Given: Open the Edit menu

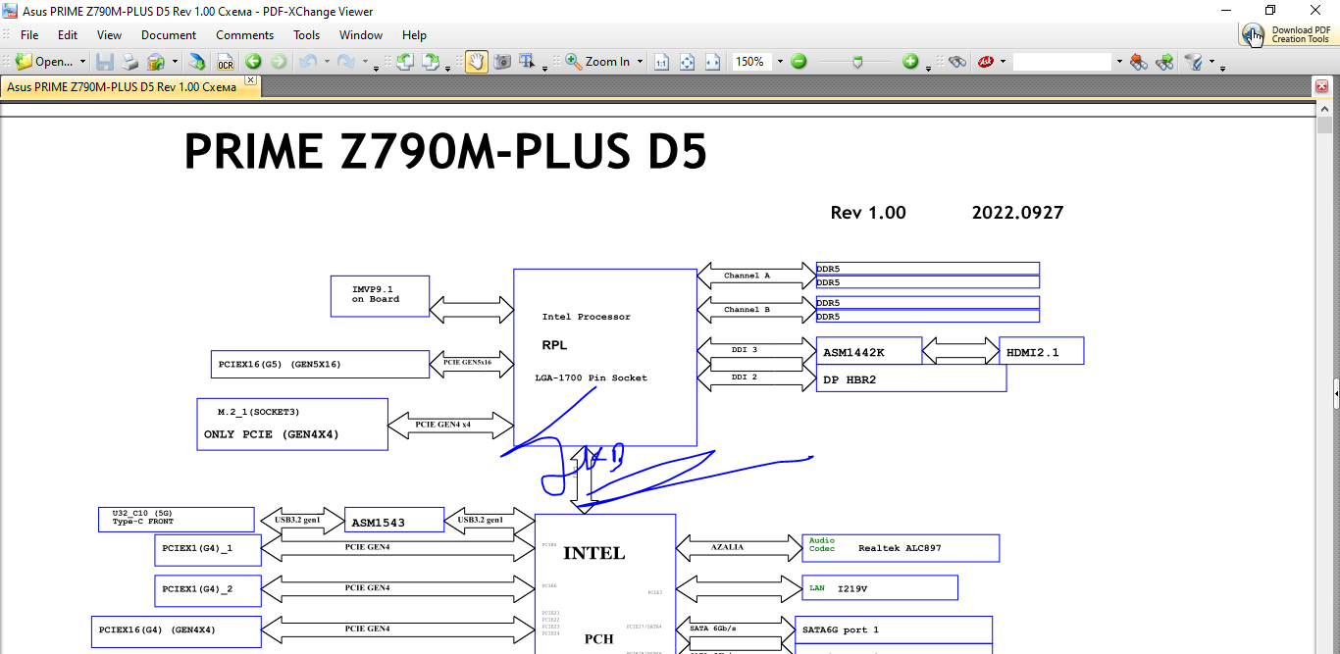Looking at the screenshot, I should 68,34.
